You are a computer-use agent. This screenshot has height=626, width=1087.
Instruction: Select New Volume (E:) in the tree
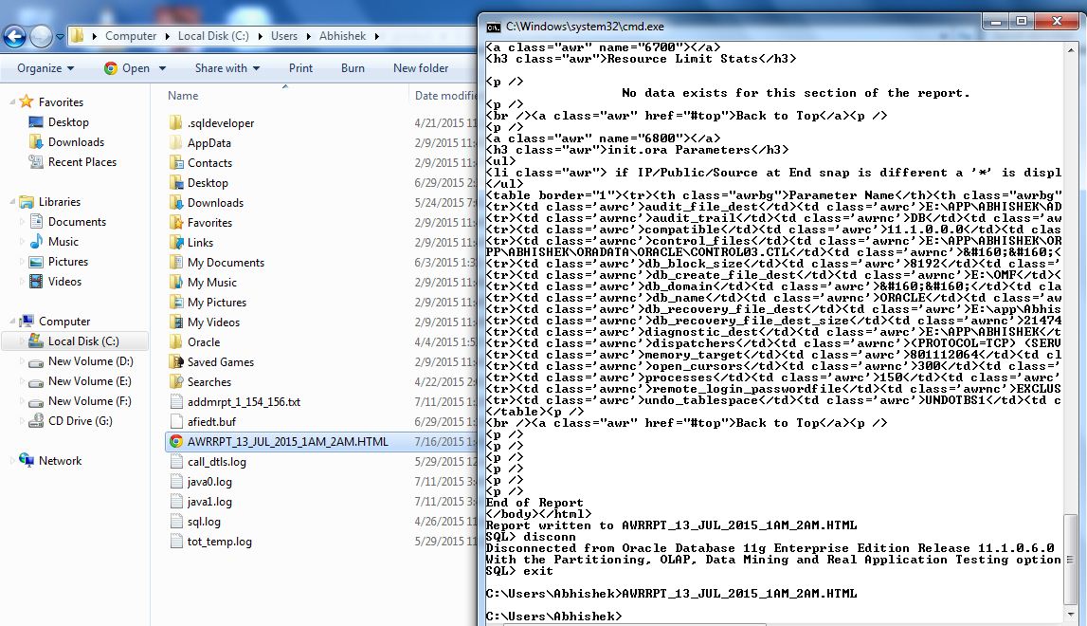click(89, 381)
